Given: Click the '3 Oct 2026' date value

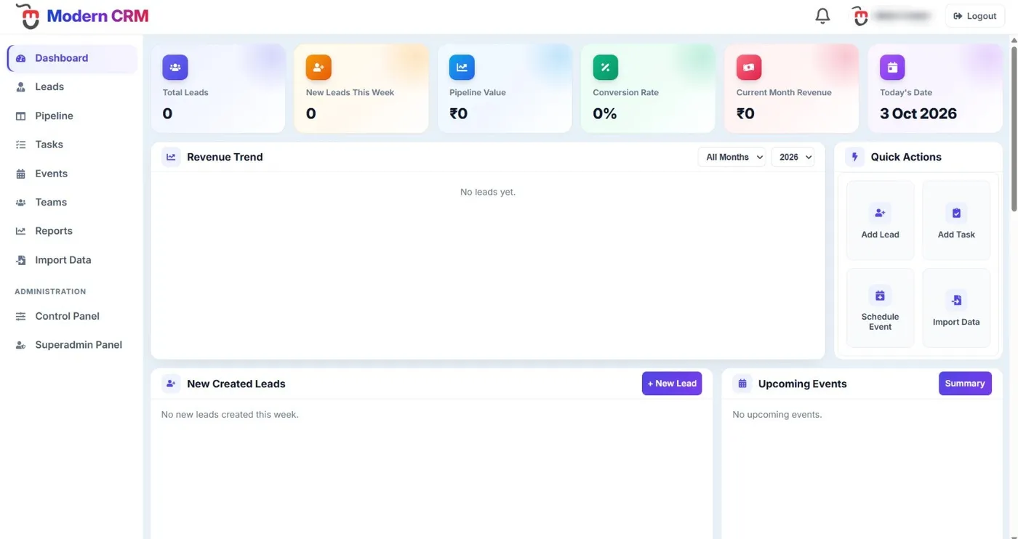Looking at the screenshot, I should [918, 113].
